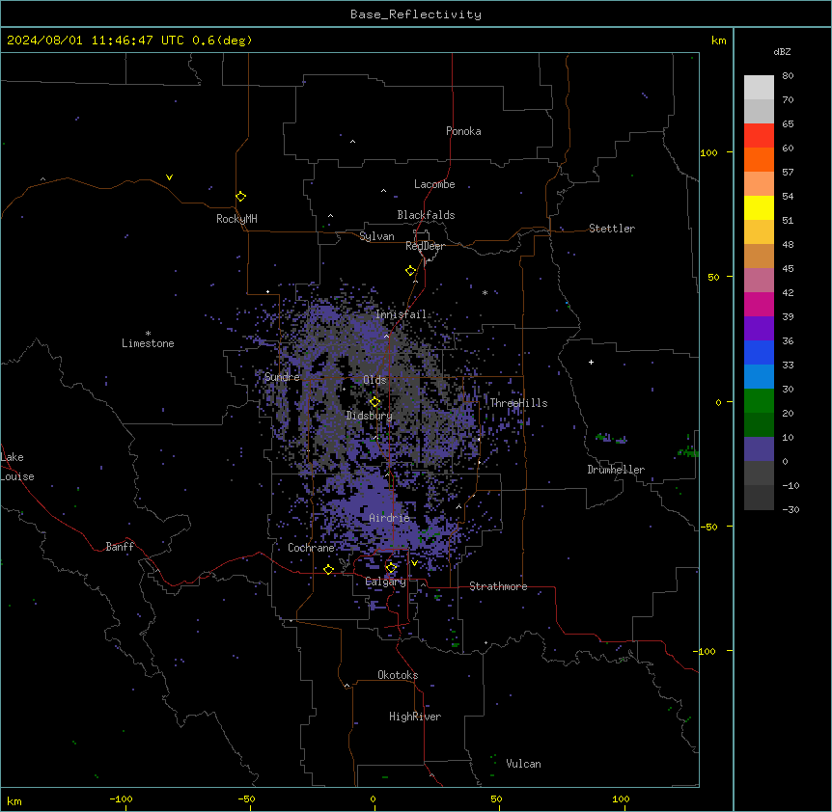Click the RedDeer city label
Image resolution: width=832 pixels, height=812 pixels.
tap(425, 246)
